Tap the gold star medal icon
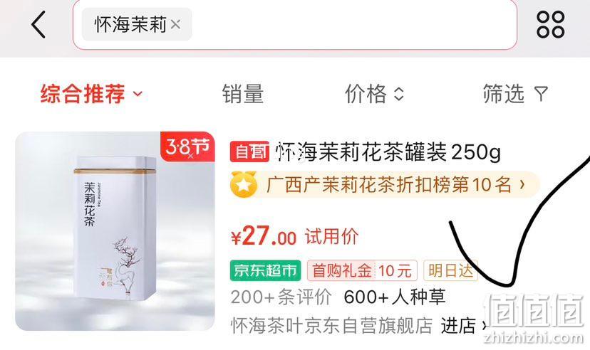Screen dimensions: 590x350 [244, 184]
